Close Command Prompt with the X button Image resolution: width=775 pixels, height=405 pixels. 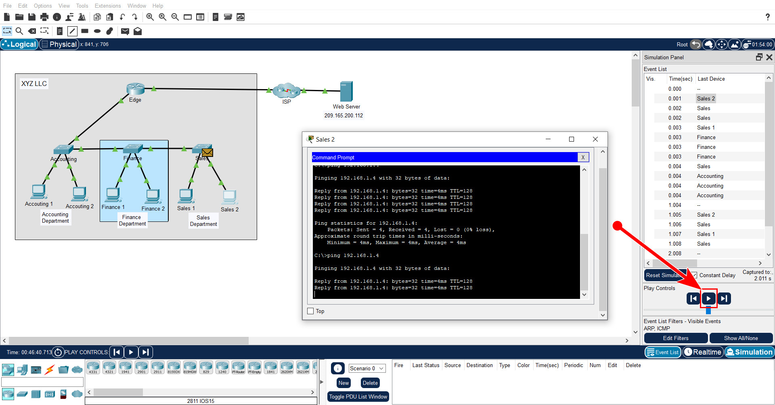[583, 157]
